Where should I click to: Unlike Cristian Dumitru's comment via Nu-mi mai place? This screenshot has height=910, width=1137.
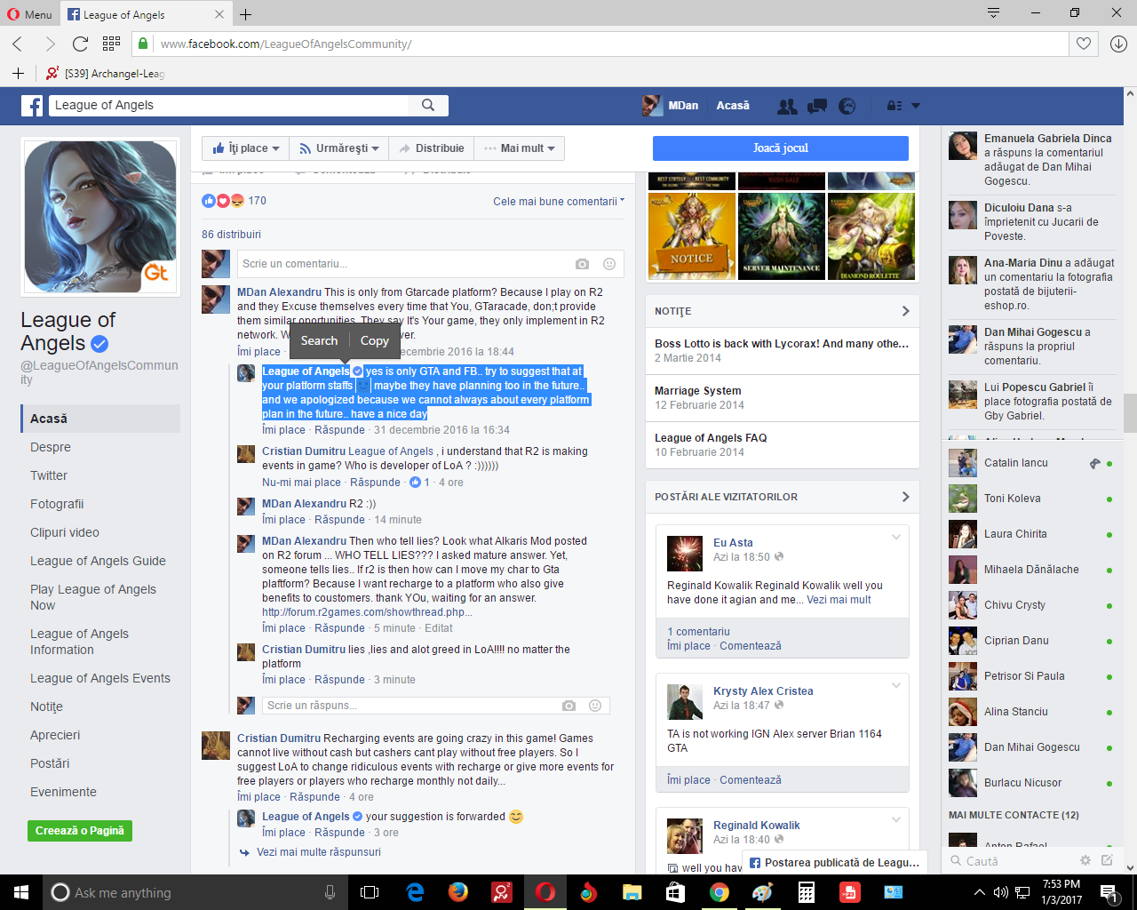pyautogui.click(x=301, y=483)
